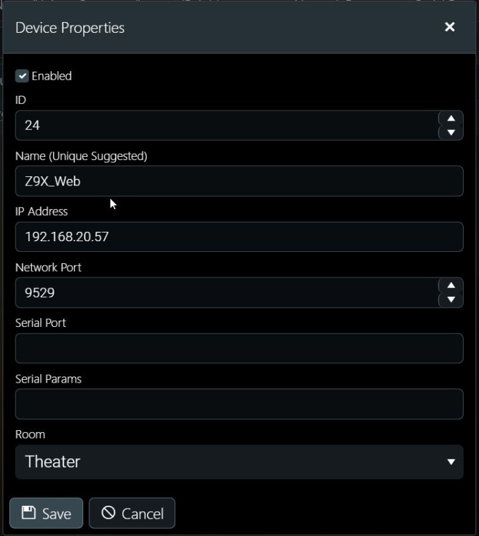Decrease Network Port using down arrow
This screenshot has width=479, height=536.
click(451, 299)
